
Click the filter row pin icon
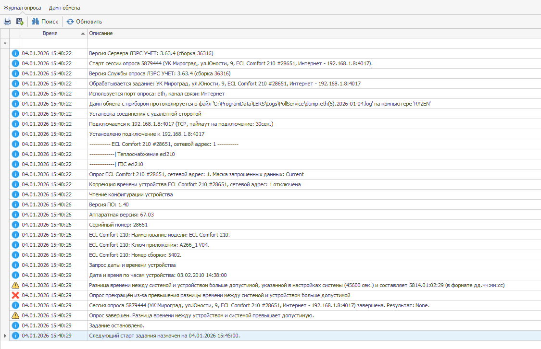pos(5,43)
